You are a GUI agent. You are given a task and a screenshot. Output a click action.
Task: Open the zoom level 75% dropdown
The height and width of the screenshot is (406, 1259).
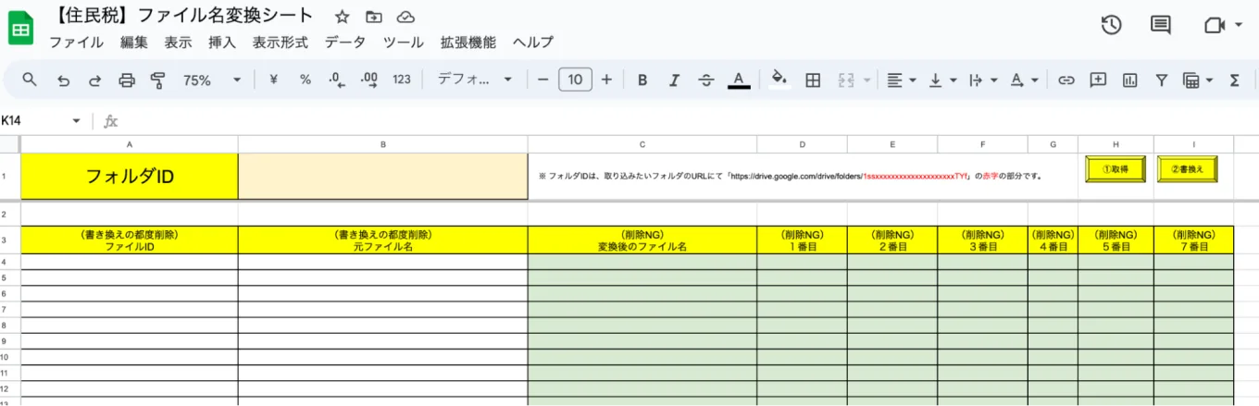pyautogui.click(x=211, y=80)
